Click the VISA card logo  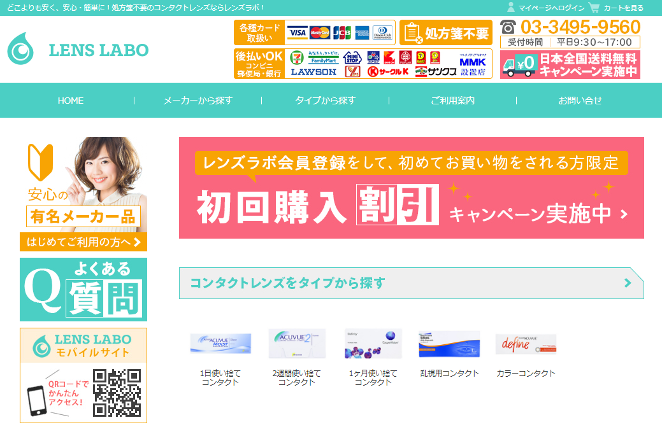point(297,32)
